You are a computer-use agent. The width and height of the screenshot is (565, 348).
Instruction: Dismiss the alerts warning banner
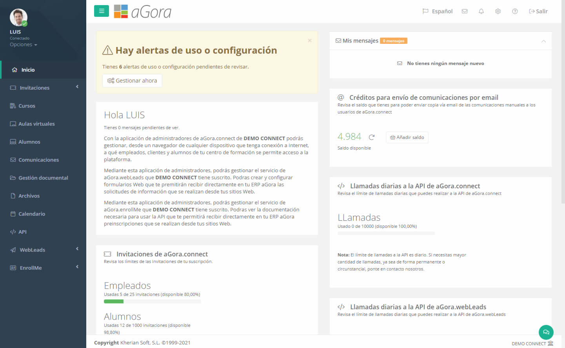point(310,40)
